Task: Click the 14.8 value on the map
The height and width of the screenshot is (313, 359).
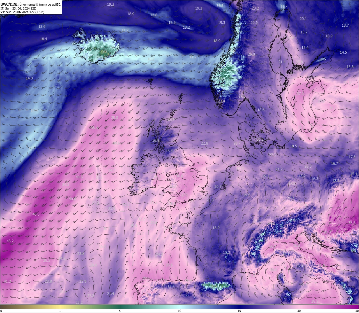Action: click(29, 78)
